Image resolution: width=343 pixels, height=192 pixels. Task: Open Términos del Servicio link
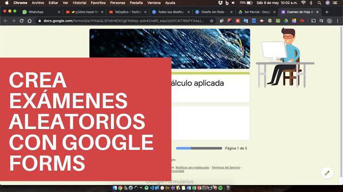click(x=226, y=167)
